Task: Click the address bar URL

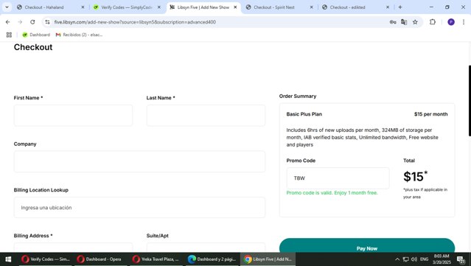Action: [x=135, y=22]
